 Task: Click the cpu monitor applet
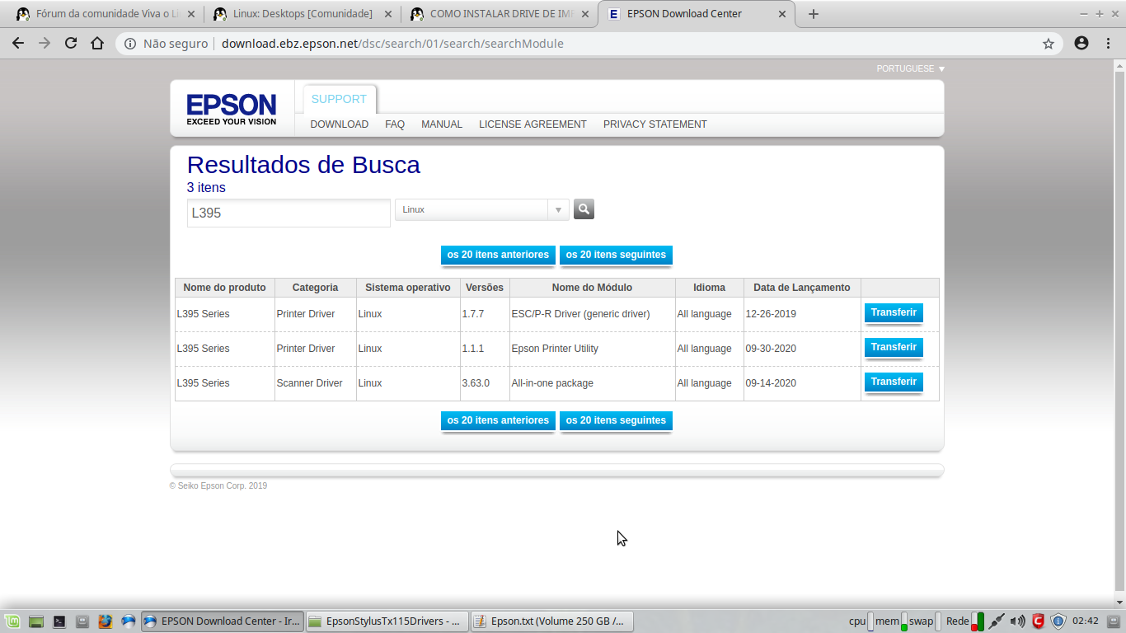[861, 621]
